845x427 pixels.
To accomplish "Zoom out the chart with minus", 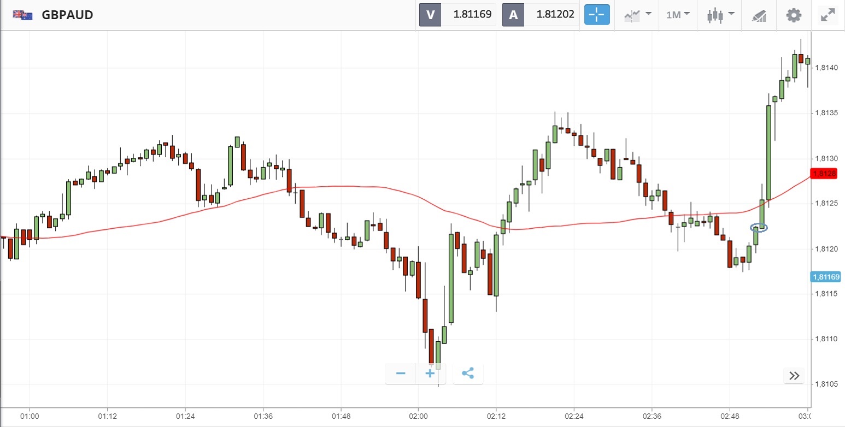I will [x=401, y=373].
